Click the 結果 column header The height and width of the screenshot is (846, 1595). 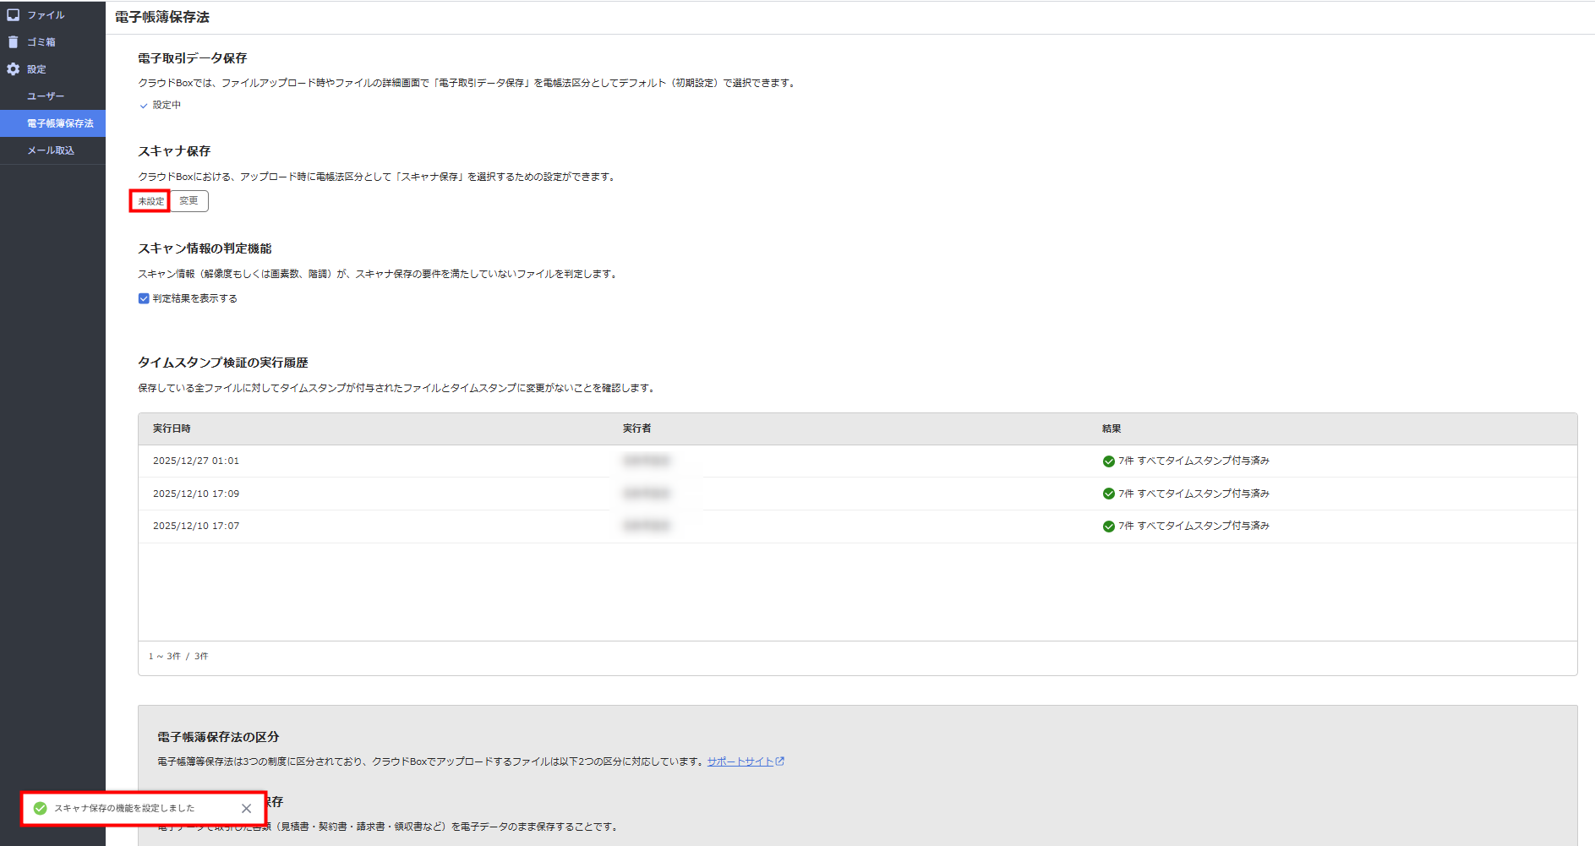coord(1111,428)
